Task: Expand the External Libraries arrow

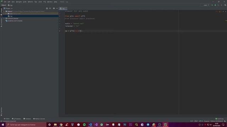Action: [4, 18]
